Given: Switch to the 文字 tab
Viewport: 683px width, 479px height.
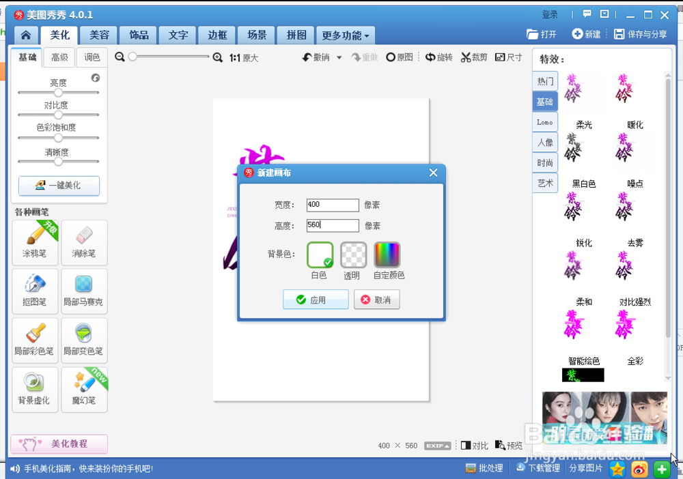Looking at the screenshot, I should 178,35.
